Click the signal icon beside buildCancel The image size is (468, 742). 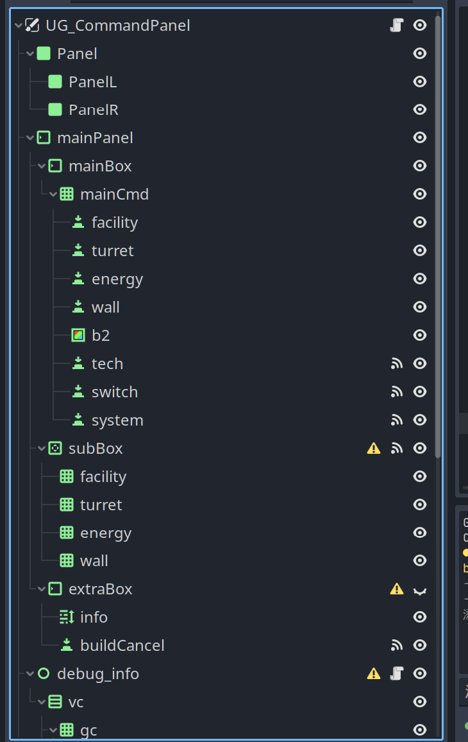coord(397,645)
